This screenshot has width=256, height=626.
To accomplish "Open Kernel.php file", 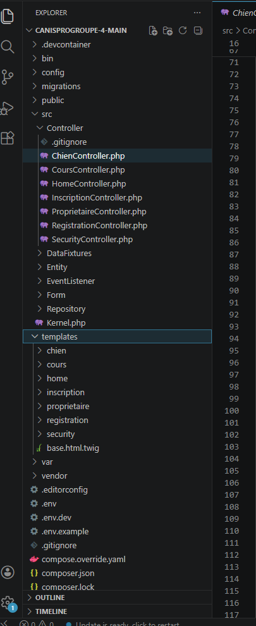I will coord(118,322).
